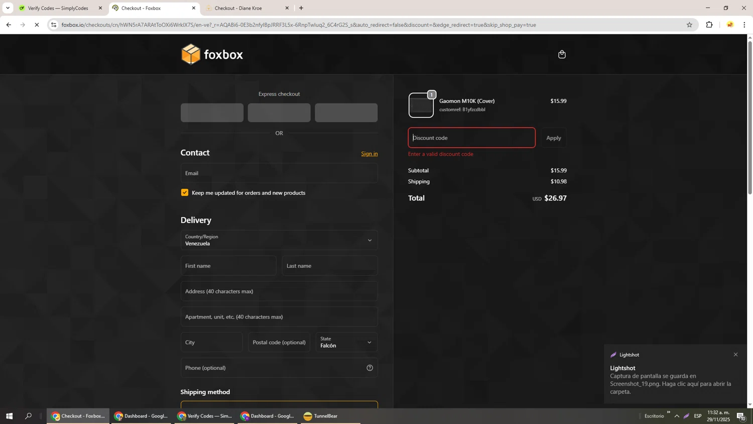Click the third express checkout button
This screenshot has height=424, width=753.
tap(346, 113)
